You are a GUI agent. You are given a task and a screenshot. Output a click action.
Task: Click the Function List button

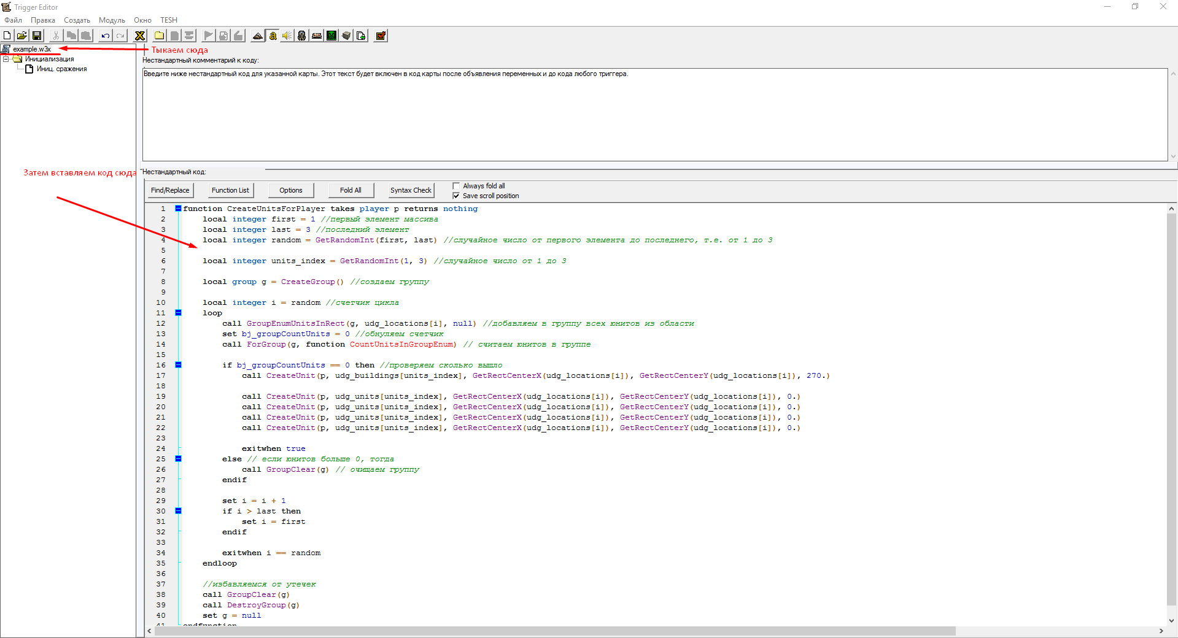[x=230, y=190]
